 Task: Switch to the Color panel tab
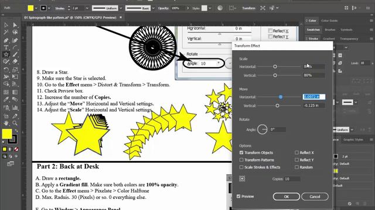pyautogui.click(x=312, y=21)
